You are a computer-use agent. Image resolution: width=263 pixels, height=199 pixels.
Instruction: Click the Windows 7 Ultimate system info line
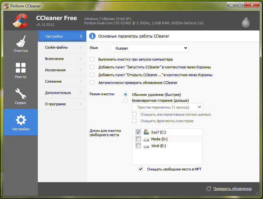coord(108,19)
